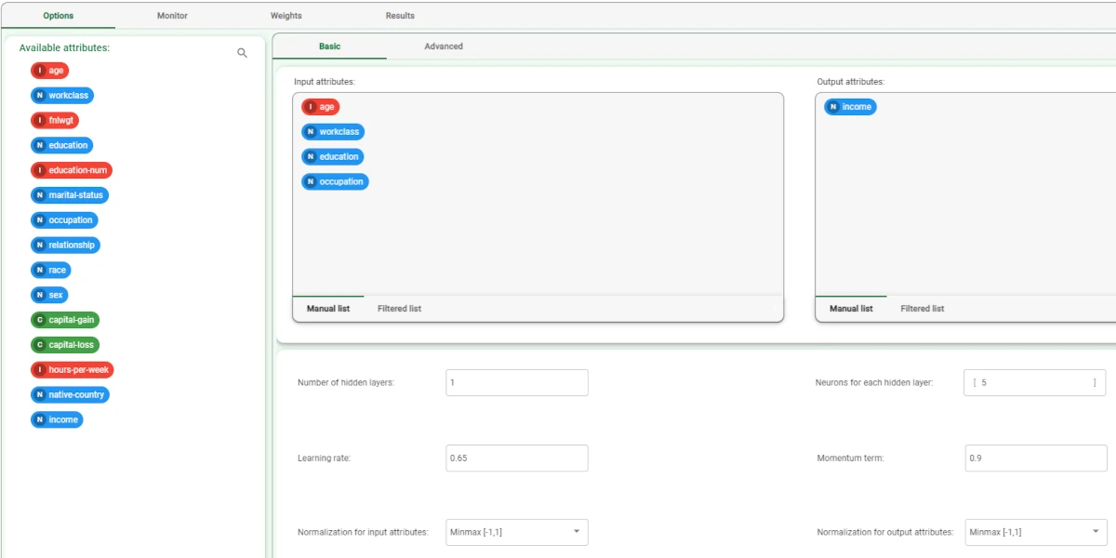The image size is (1116, 558).
Task: Click workclass chip in Input attributes
Action: pos(333,132)
